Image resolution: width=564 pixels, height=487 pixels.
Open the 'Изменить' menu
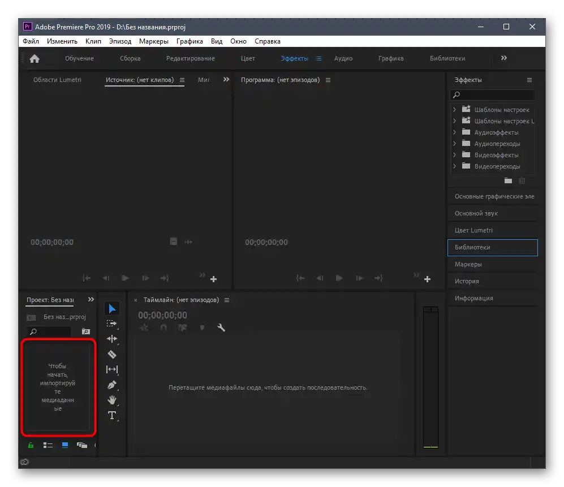[62, 41]
